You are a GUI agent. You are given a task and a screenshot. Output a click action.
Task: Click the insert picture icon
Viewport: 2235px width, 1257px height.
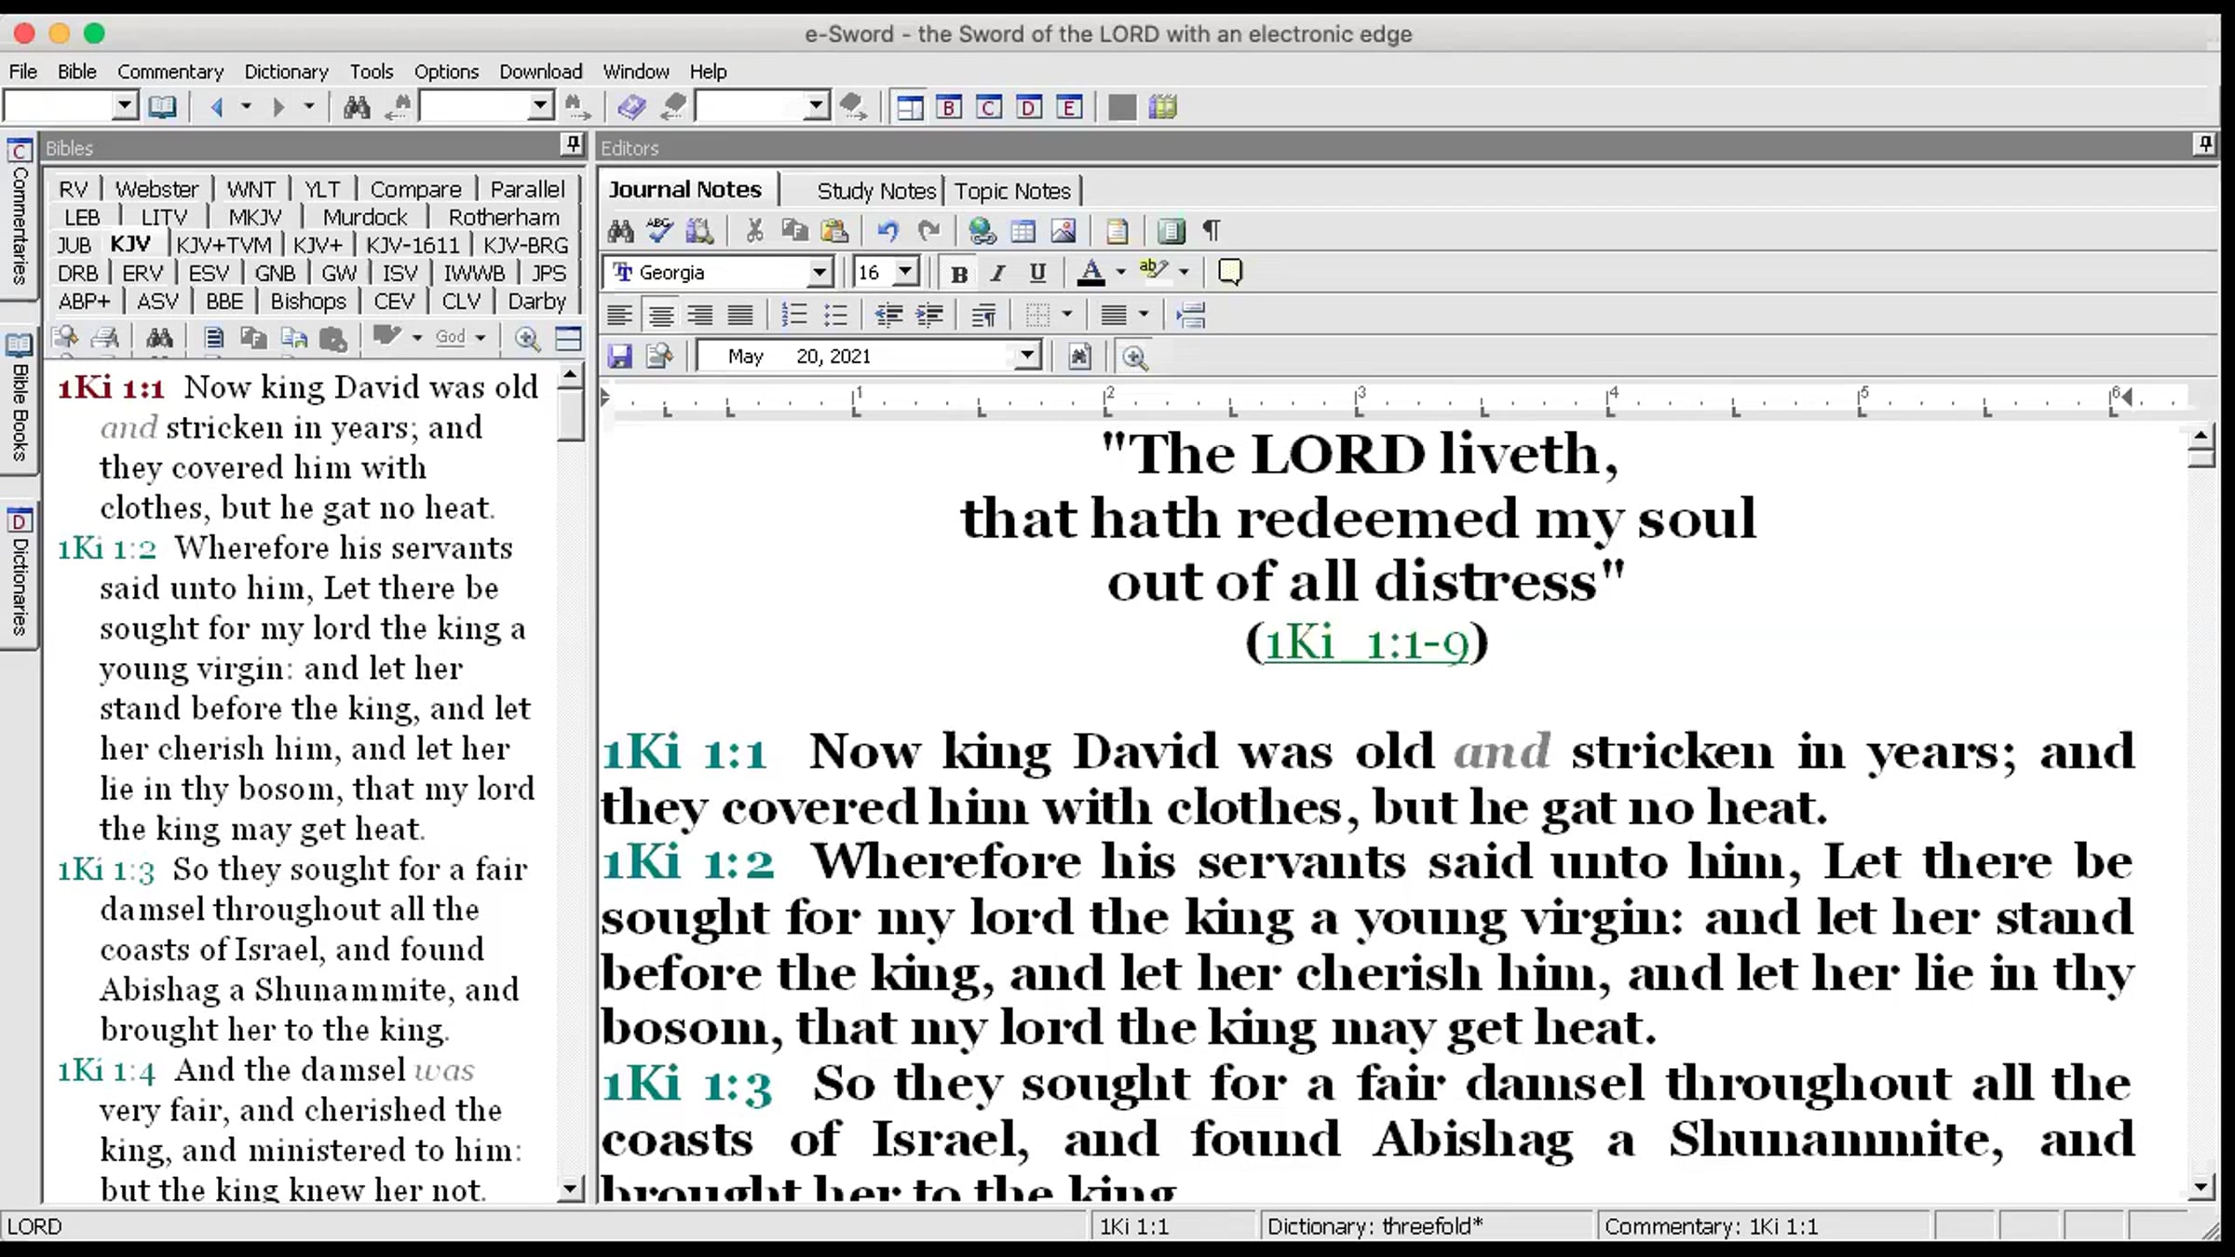1063,230
